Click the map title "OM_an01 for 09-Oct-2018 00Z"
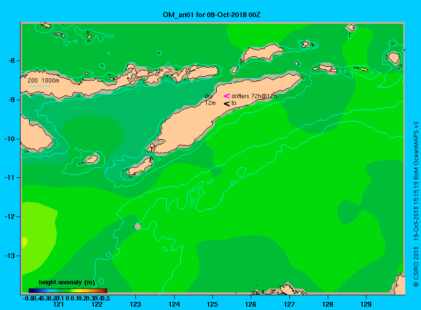The height and width of the screenshot is (310, 421). [211, 15]
